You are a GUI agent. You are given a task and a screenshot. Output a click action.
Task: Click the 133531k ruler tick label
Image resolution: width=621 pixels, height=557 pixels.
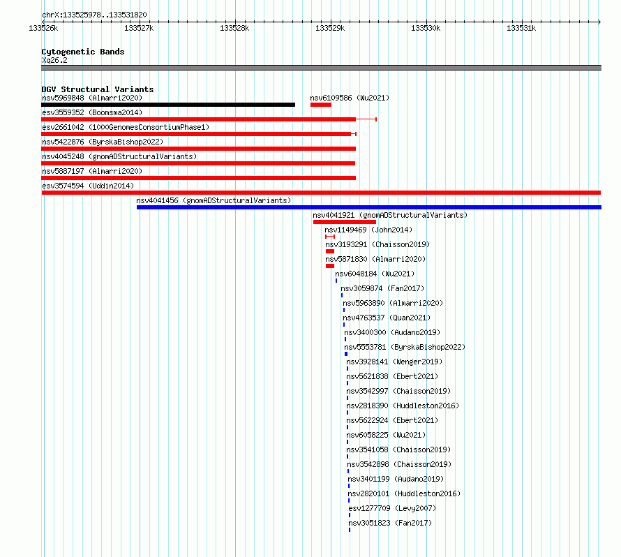[521, 28]
